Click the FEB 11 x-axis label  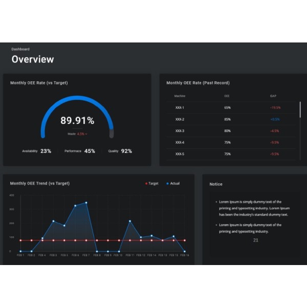pos(130,255)
